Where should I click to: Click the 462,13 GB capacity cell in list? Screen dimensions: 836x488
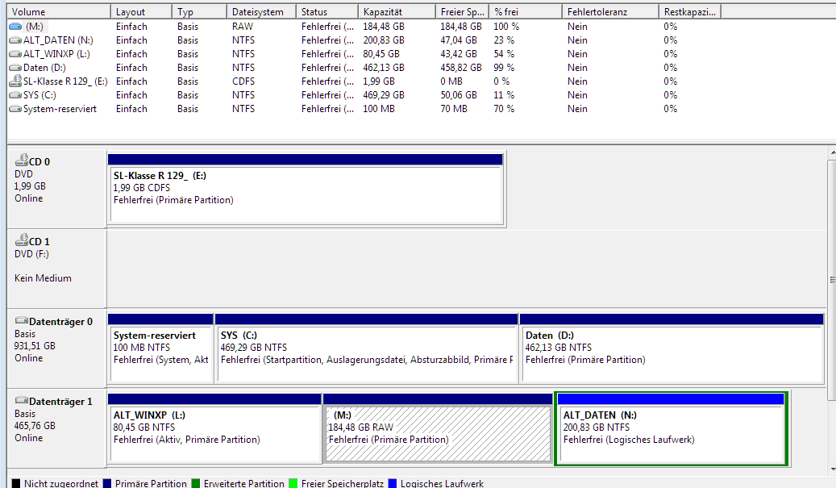(384, 68)
